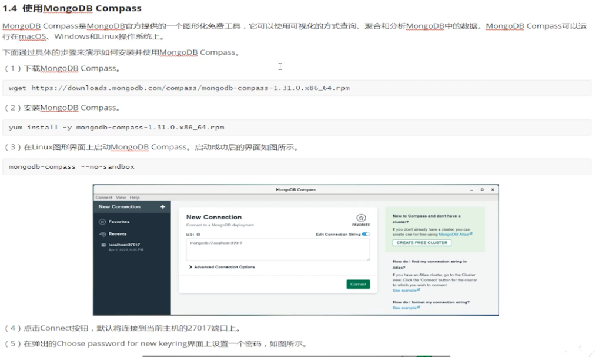
Task: Click 'Connect to a MongoDB deployment' subtitle
Action: 220,225
